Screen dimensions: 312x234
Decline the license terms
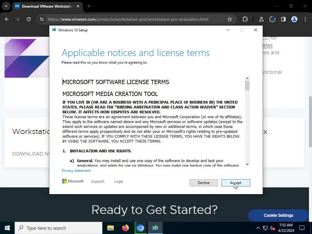[204, 183]
